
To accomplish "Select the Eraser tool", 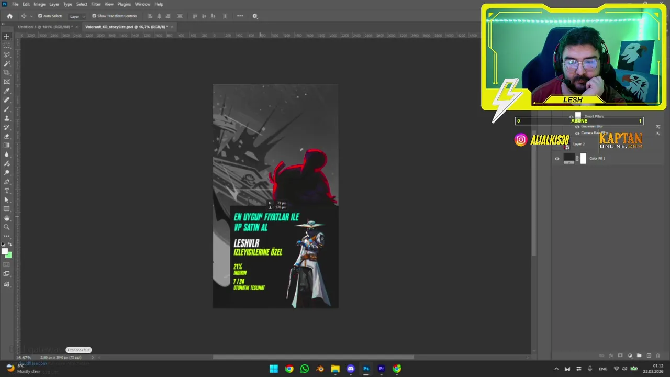I will click(7, 136).
